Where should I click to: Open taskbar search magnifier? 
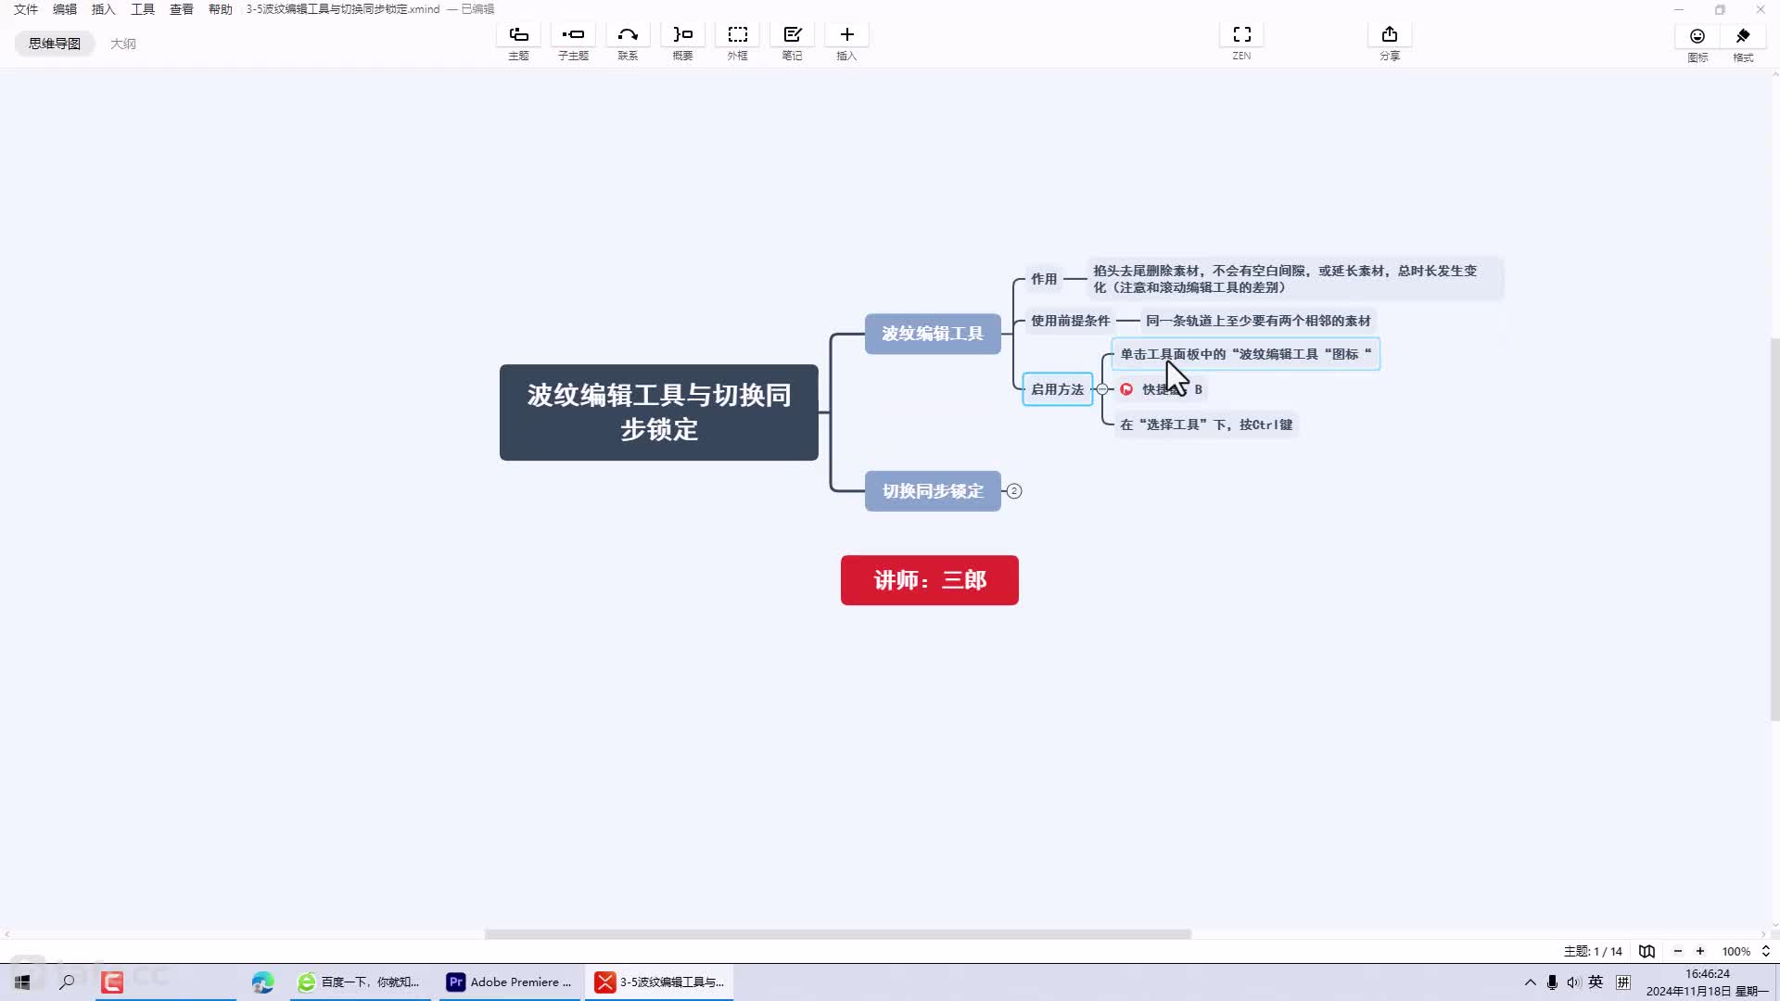67,982
